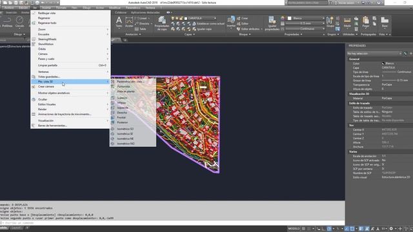Click Directriz leader button
Image resolution: width=413 pixels, height=232 pixels.
(144, 24)
